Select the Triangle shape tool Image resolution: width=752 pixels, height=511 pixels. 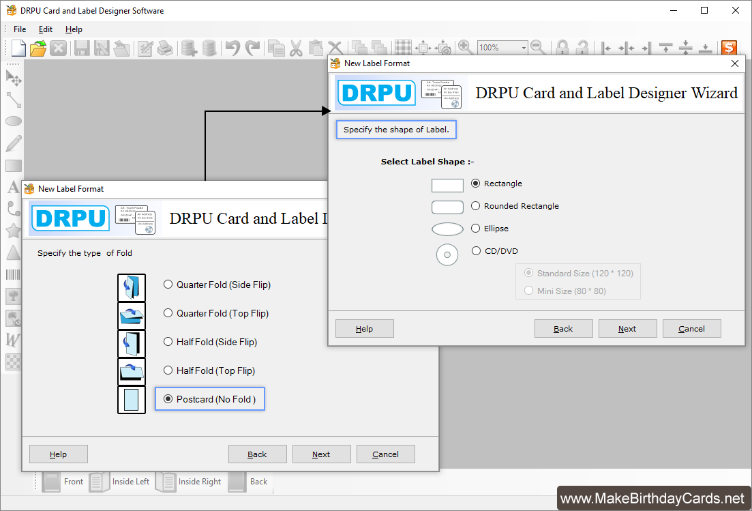tap(14, 252)
